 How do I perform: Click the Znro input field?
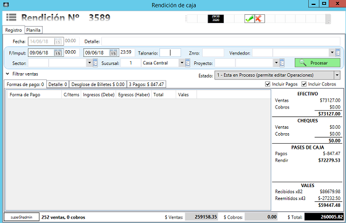213,53
